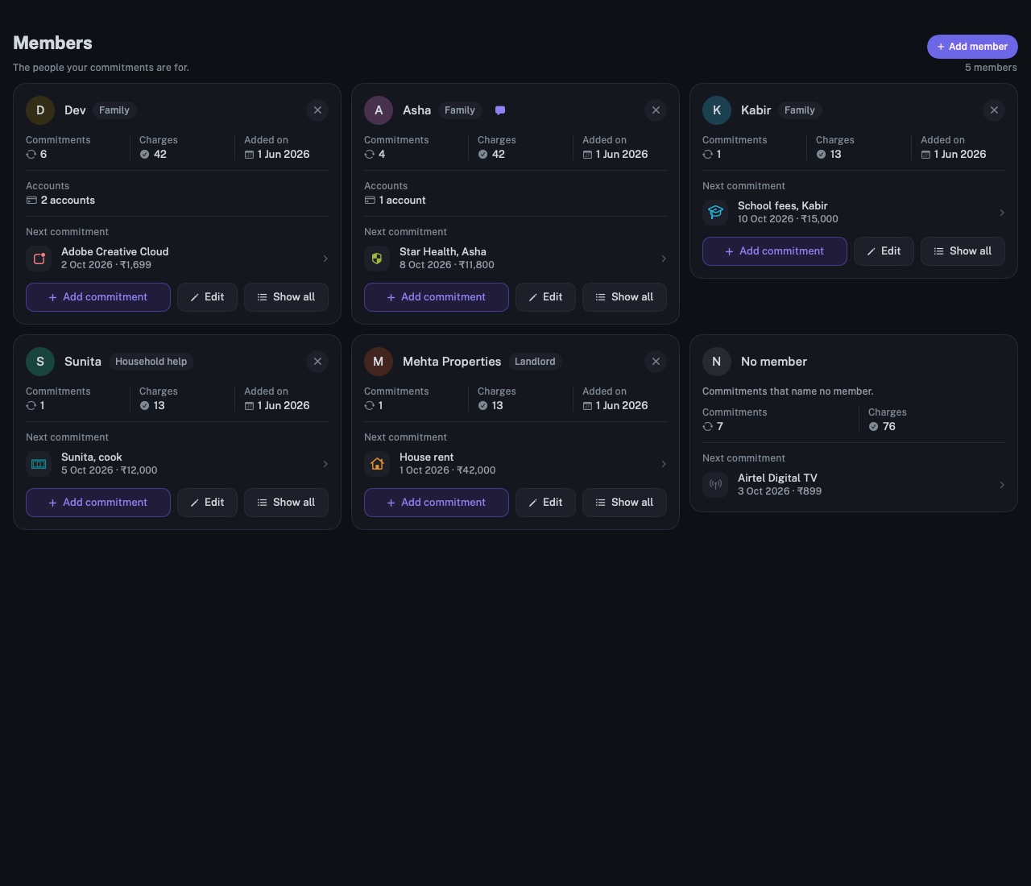Open School fees, Kabir commitment chevron
The width and height of the screenshot is (1031, 886).
pyautogui.click(x=1002, y=213)
